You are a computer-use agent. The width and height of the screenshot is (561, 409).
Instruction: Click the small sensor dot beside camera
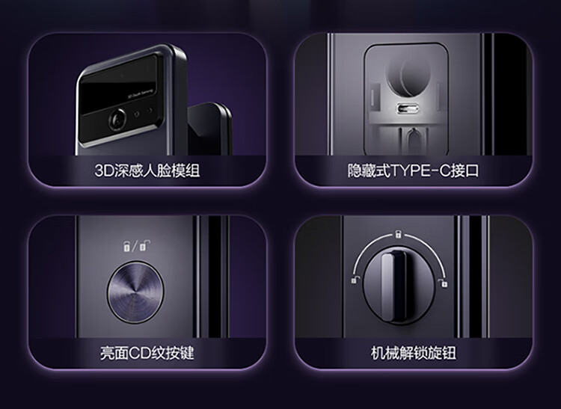pos(137,114)
